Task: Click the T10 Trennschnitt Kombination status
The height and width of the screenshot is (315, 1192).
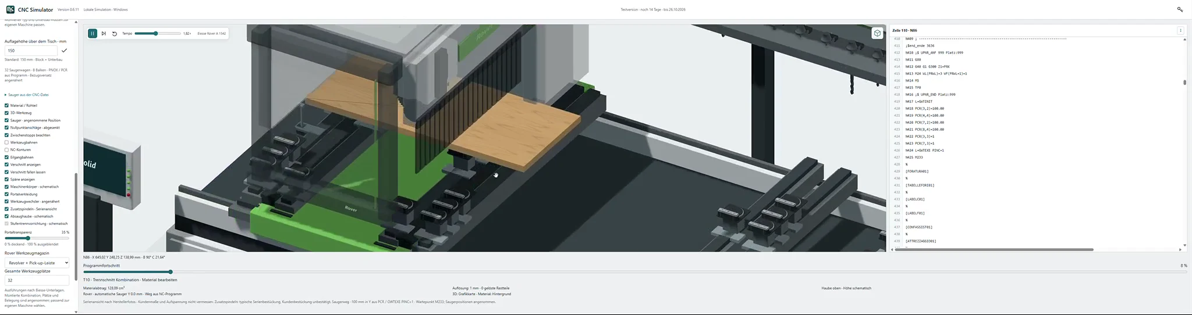Action: point(130,280)
